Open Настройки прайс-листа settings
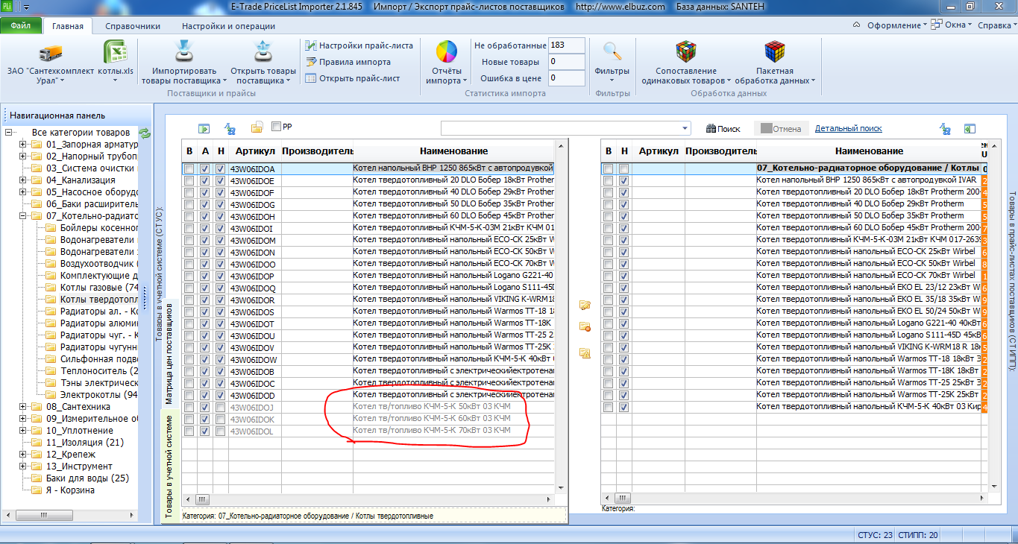Screen dimensions: 1018x544 pos(359,45)
